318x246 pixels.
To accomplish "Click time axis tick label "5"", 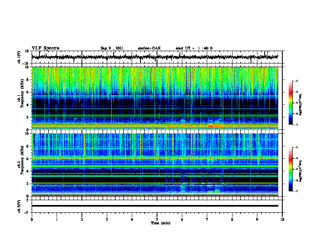I will tap(157, 219).
